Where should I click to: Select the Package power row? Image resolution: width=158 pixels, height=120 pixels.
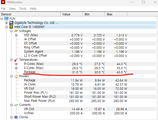90,80
